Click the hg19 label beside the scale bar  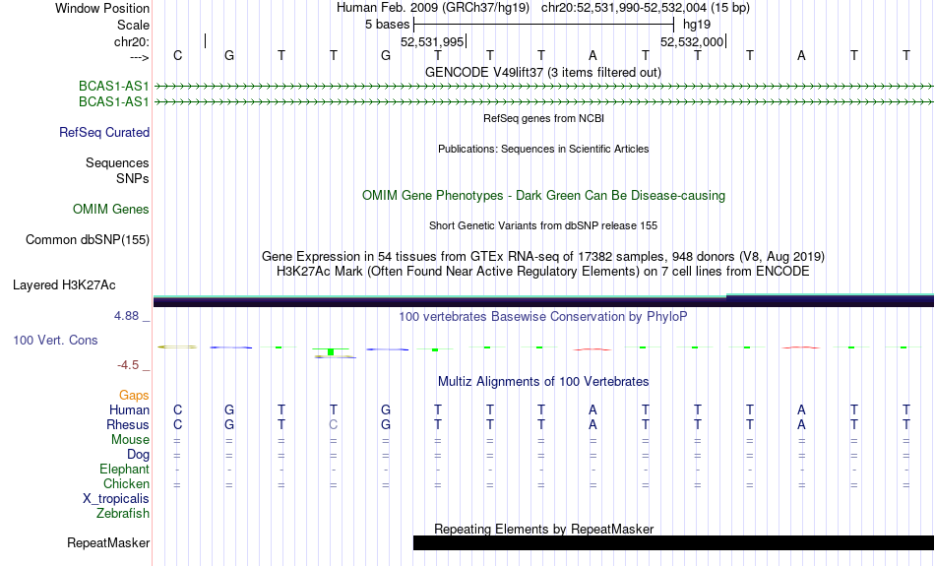tap(697, 25)
